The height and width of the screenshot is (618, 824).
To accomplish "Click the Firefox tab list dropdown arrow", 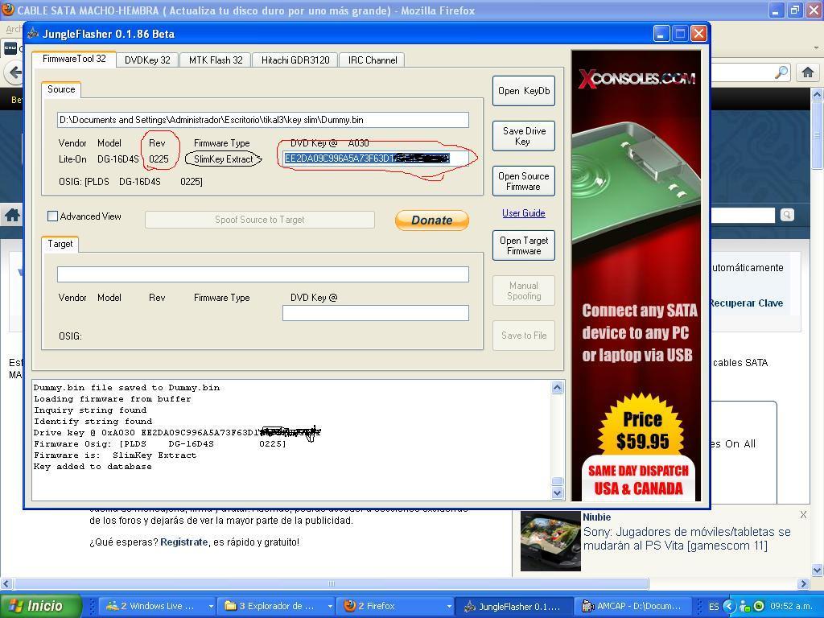I will click(x=816, y=47).
